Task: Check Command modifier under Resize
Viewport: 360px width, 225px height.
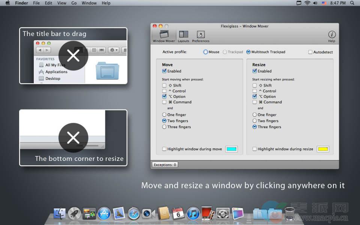Action: [x=255, y=102]
